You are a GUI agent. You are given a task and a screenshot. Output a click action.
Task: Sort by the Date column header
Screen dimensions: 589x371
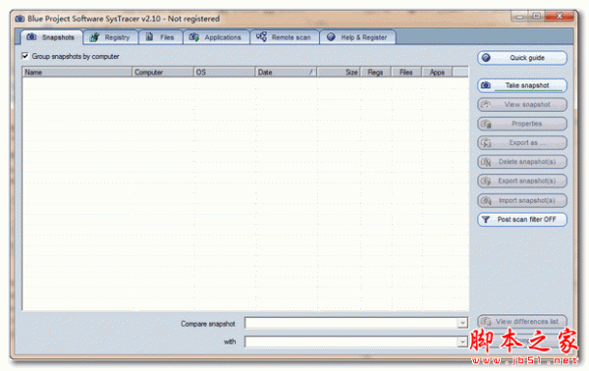coord(286,72)
